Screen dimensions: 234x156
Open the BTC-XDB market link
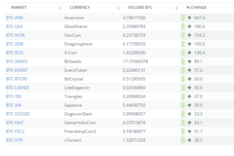pos(15,44)
